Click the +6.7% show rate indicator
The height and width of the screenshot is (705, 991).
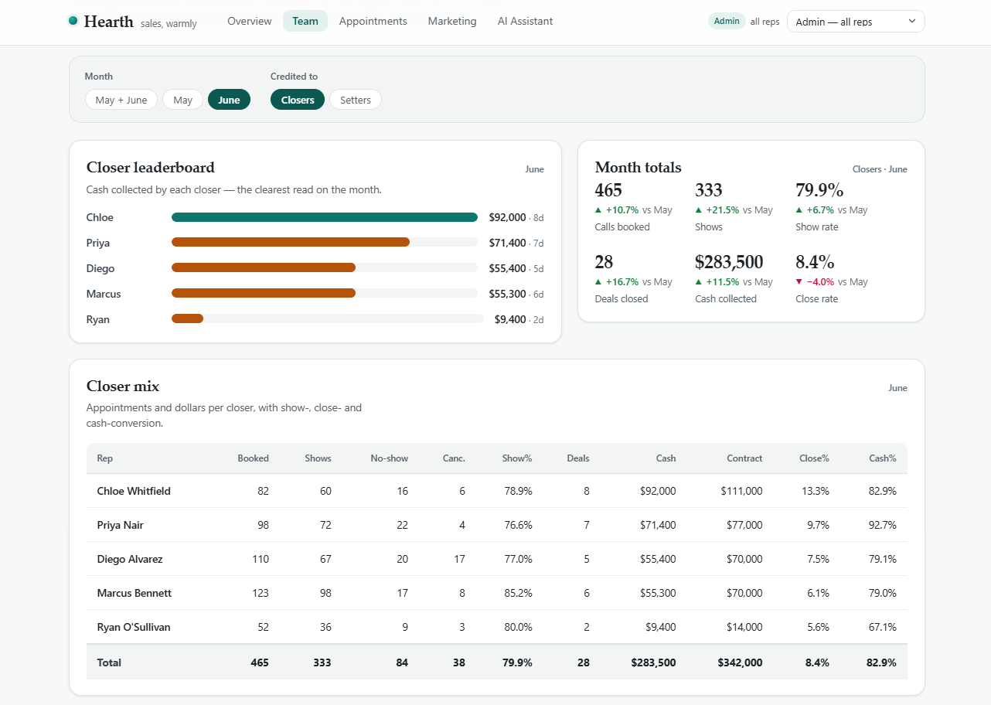815,210
